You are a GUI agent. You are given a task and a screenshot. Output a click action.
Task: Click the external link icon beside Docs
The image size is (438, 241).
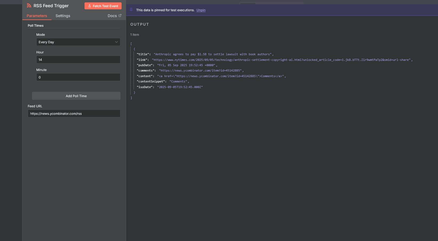pos(120,15)
